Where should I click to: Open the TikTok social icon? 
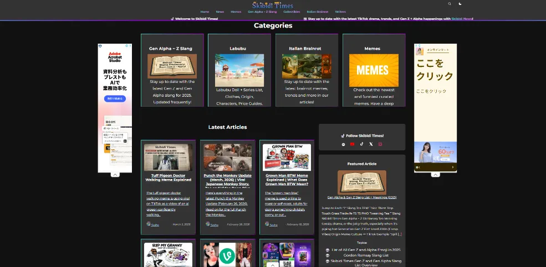click(x=361, y=144)
